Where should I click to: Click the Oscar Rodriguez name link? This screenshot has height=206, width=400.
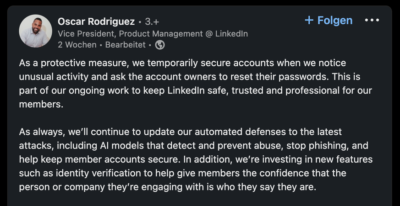pyautogui.click(x=96, y=21)
